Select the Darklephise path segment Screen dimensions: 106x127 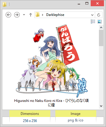(x=55, y=15)
